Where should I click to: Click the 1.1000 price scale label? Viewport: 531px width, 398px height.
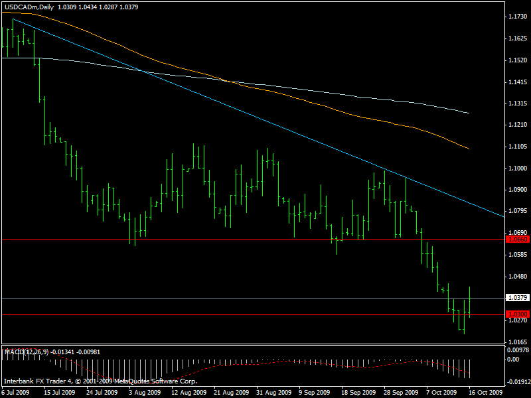coord(517,168)
